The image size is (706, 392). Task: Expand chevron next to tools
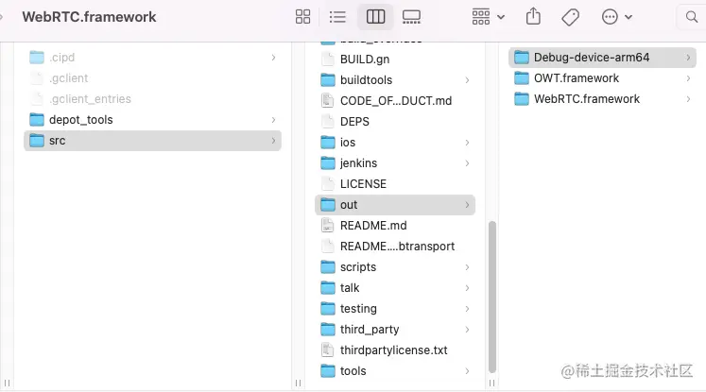pyautogui.click(x=467, y=371)
